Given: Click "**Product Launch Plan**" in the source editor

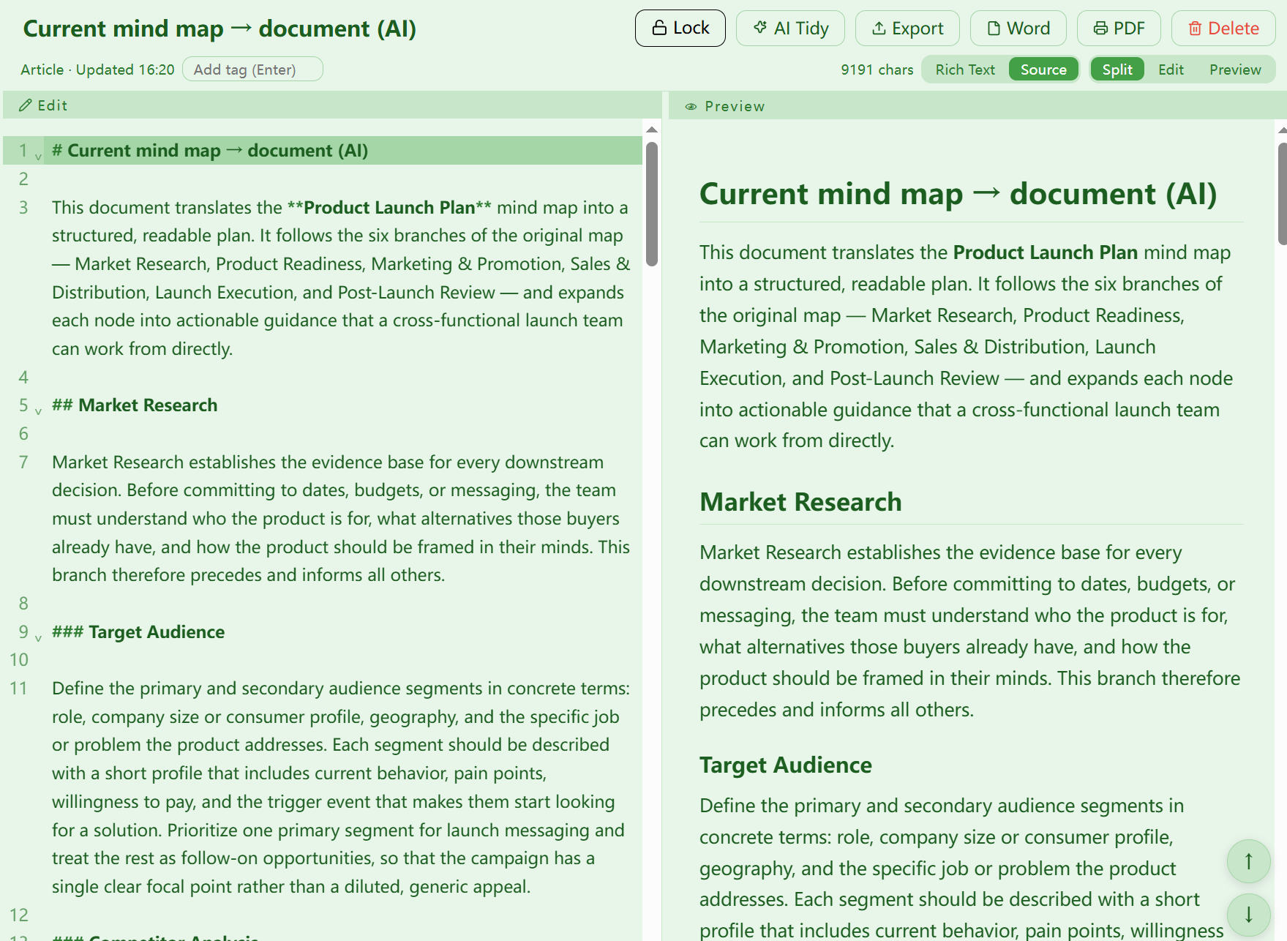Looking at the screenshot, I should tap(389, 208).
